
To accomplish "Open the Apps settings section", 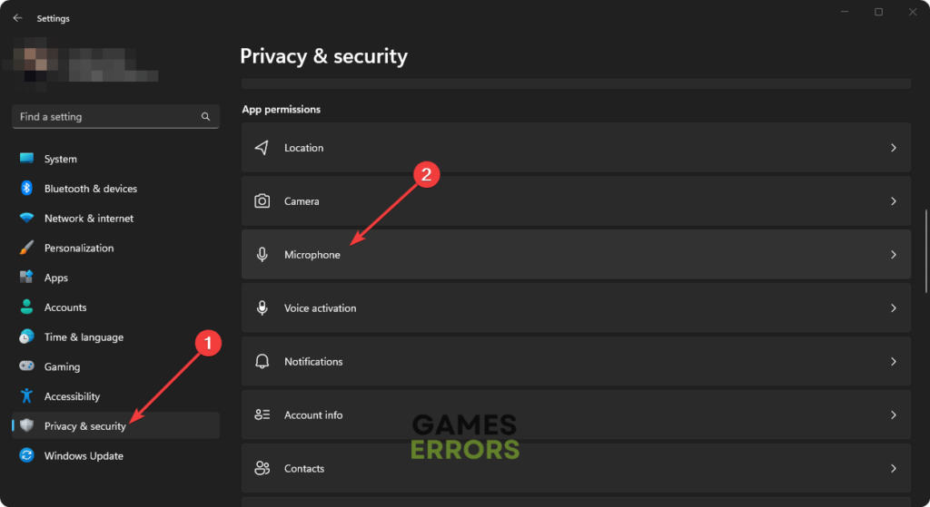I will (x=56, y=278).
